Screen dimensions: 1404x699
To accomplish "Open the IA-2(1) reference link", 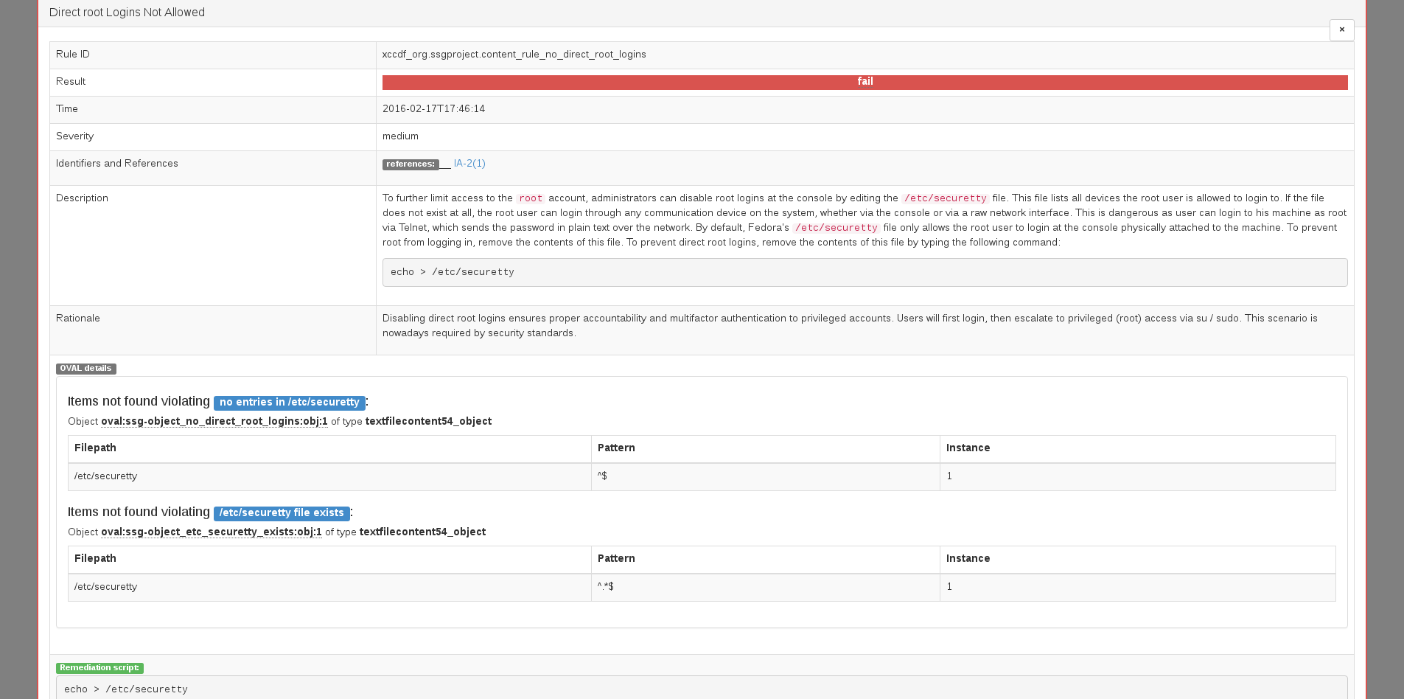I will [469, 164].
